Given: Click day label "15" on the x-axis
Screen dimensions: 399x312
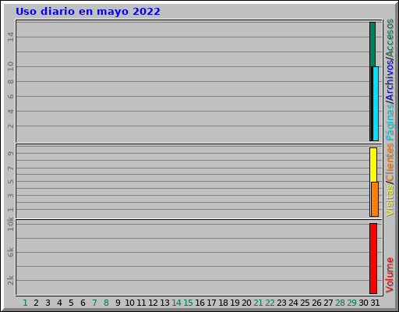Looking at the screenshot, I should 188,303.
